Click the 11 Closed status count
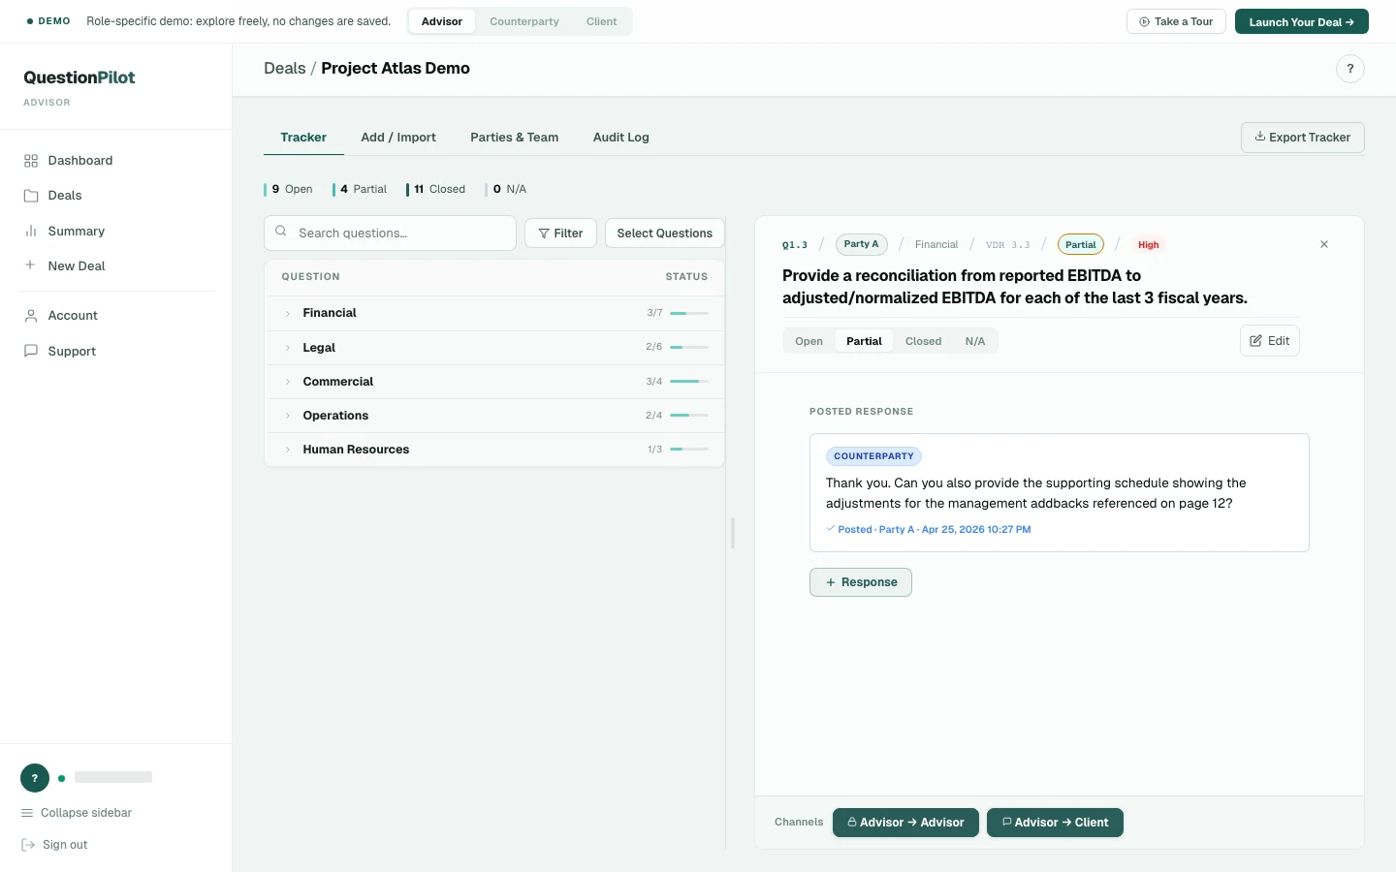 (x=436, y=189)
